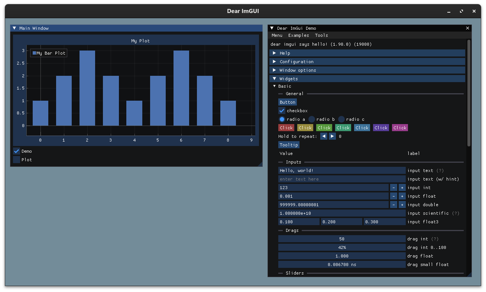Click resize grip of Main Window
486x292 pixels.
260,164
